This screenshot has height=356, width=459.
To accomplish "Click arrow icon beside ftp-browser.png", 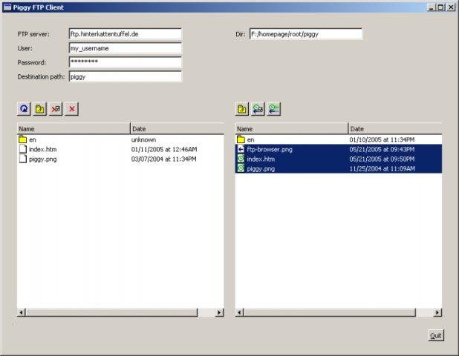I will (241, 149).
